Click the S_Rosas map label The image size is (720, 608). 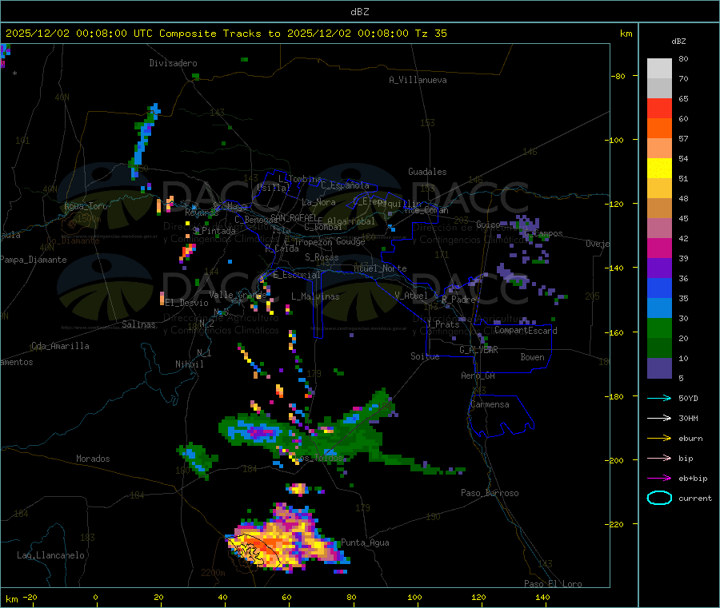click(322, 258)
